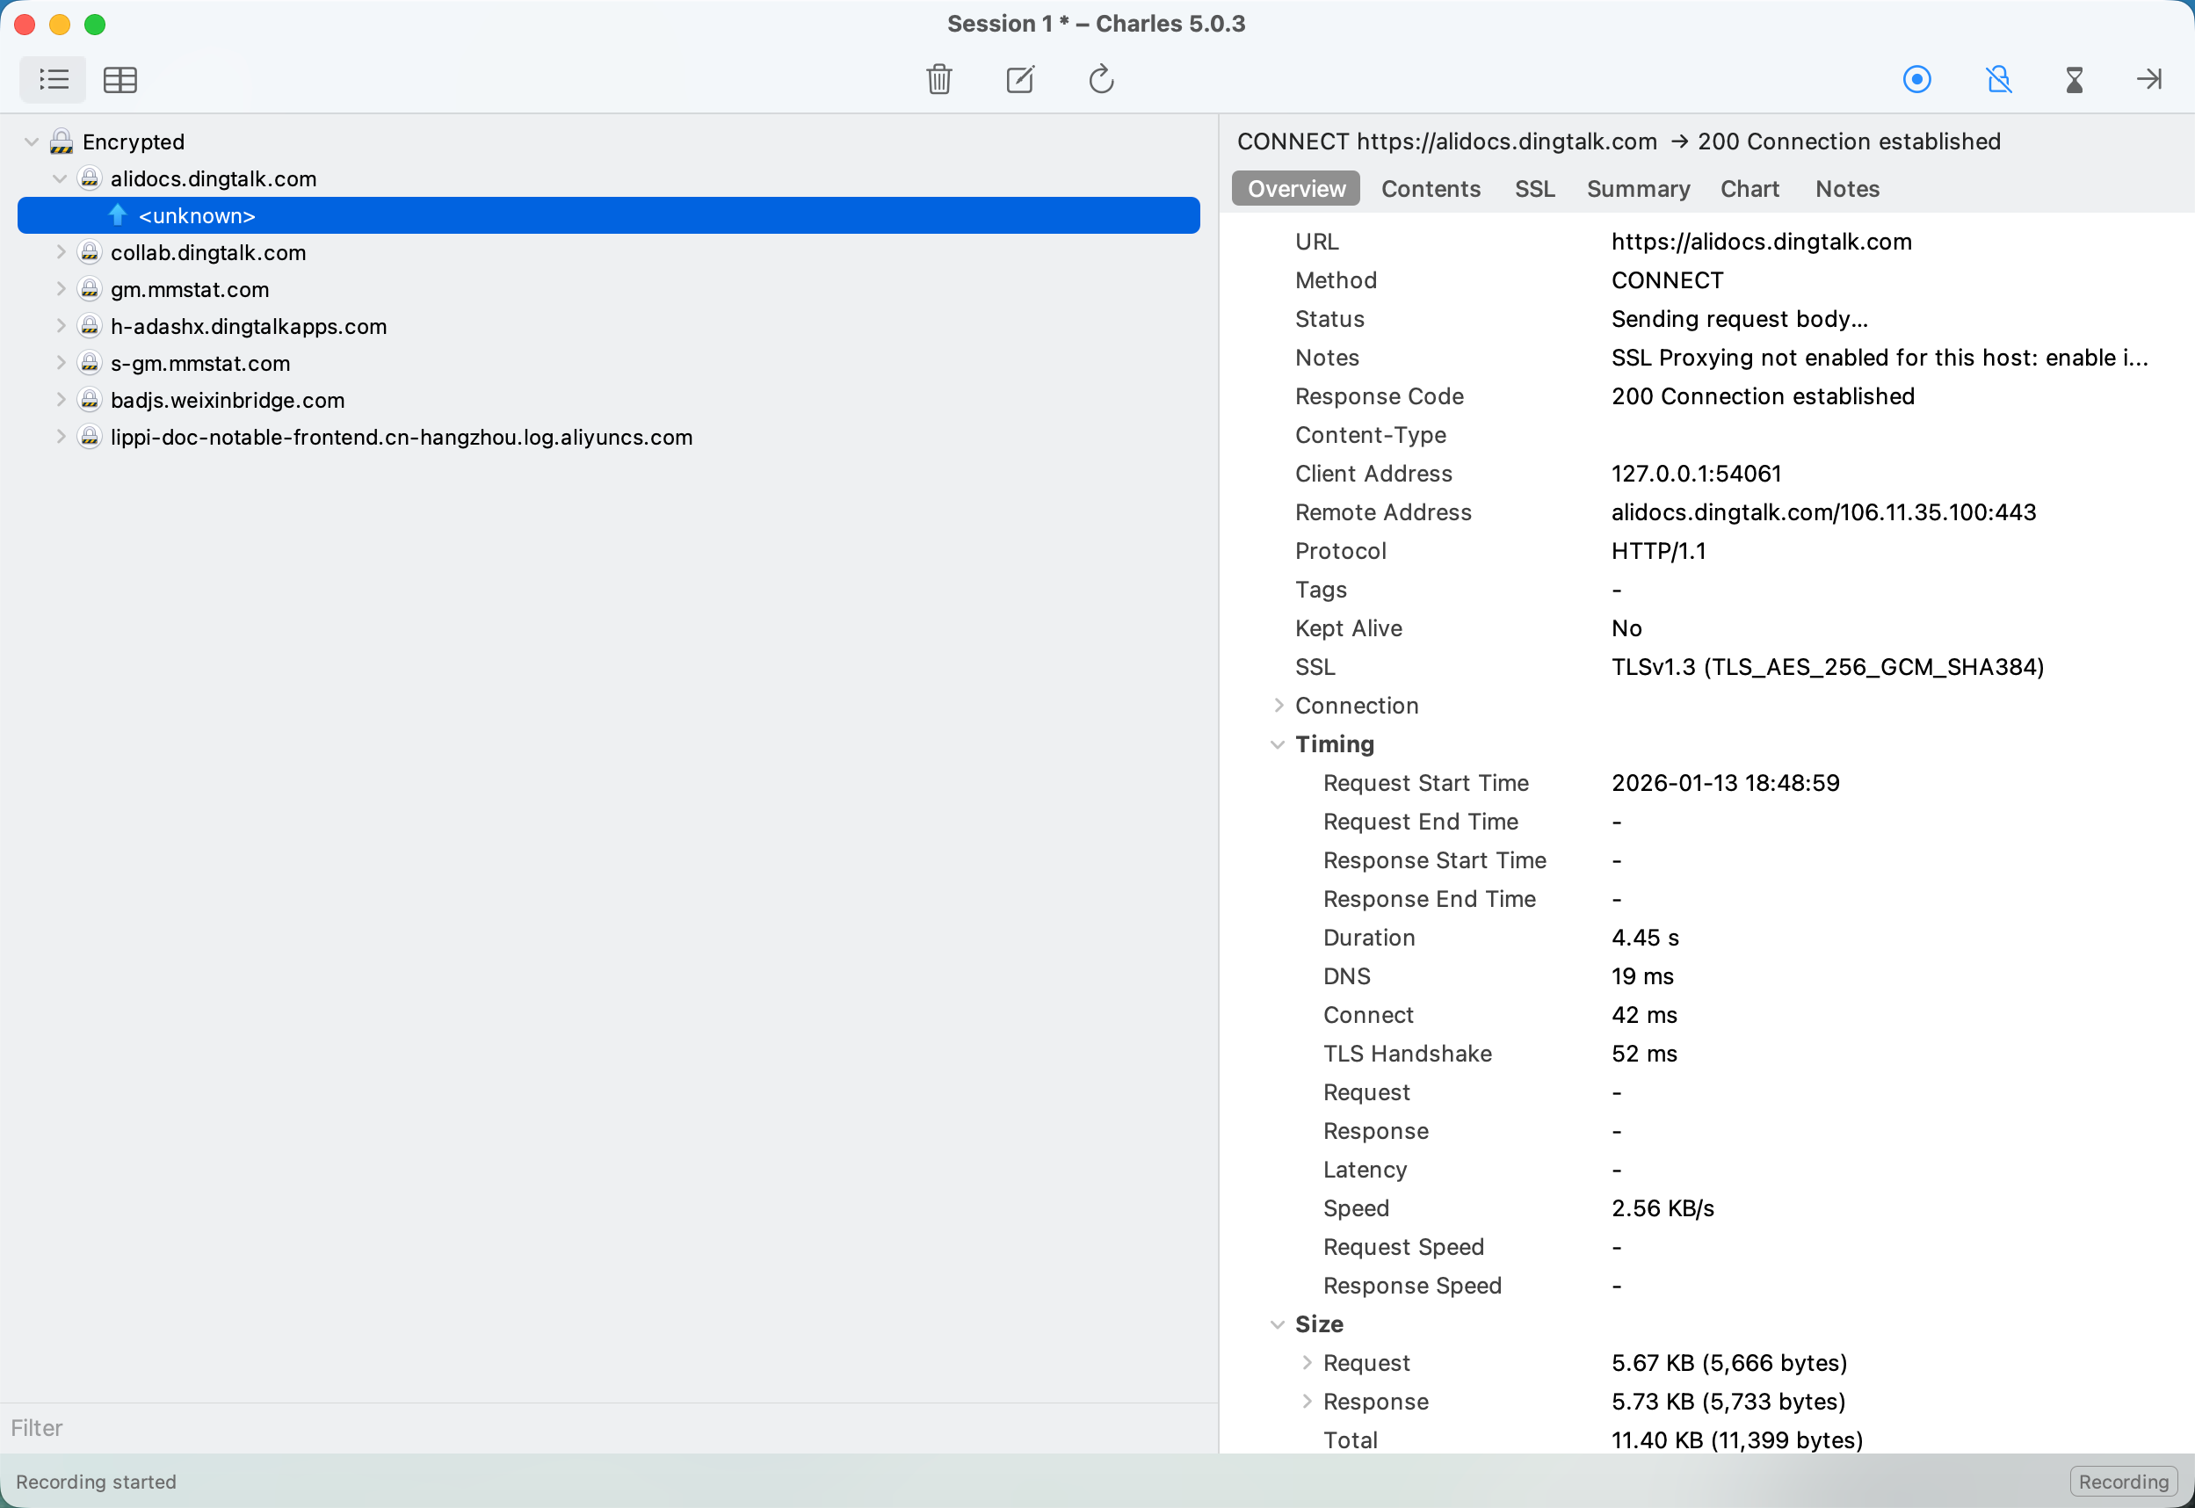Switch to Sequence table view icon

coord(120,79)
